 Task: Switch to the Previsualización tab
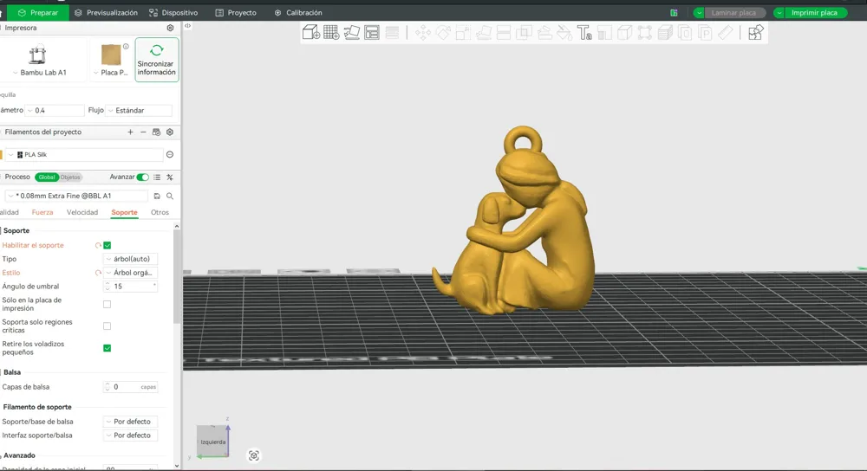pos(106,13)
